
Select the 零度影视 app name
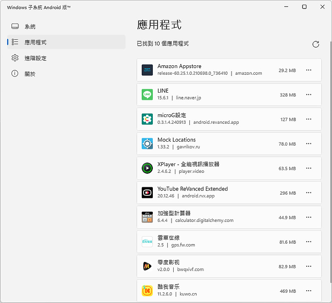coord(168,262)
